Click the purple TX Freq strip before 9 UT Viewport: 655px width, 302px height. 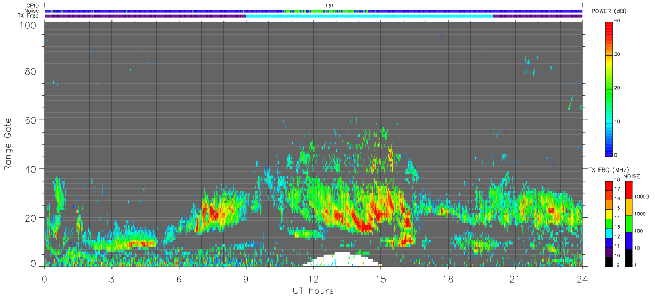(x=146, y=15)
